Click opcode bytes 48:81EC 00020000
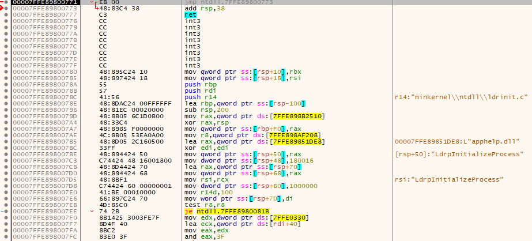The width and height of the screenshot is (532, 241). (131, 110)
